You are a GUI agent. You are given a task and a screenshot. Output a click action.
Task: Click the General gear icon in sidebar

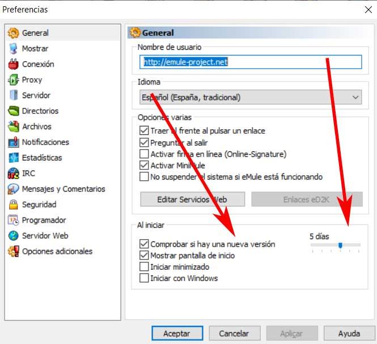pos(13,33)
